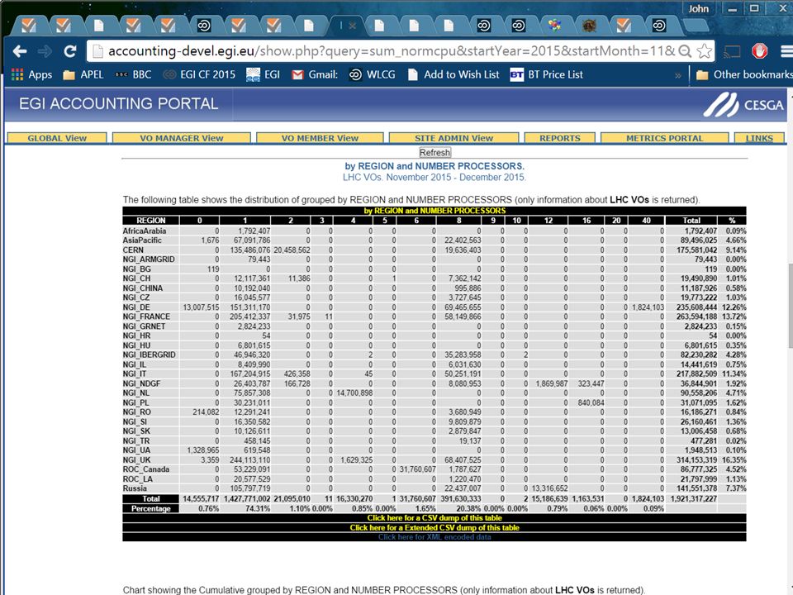Click the page vertical scrollbar thumb
The height and width of the screenshot is (595, 793).
(x=790, y=305)
